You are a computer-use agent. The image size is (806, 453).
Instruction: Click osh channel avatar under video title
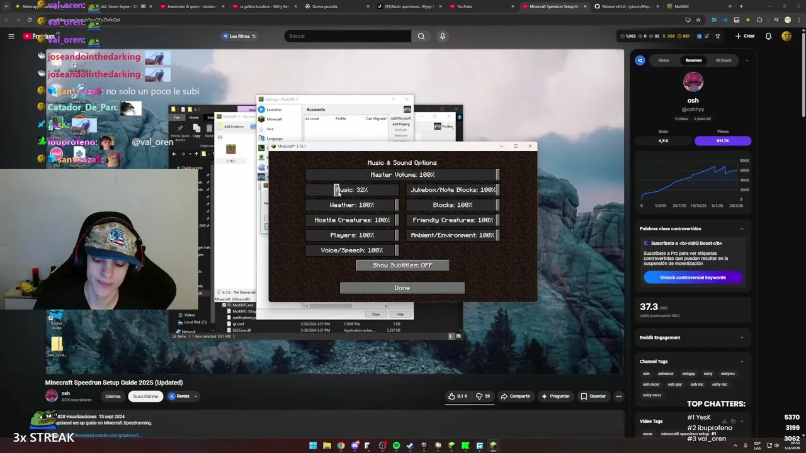[x=52, y=396]
